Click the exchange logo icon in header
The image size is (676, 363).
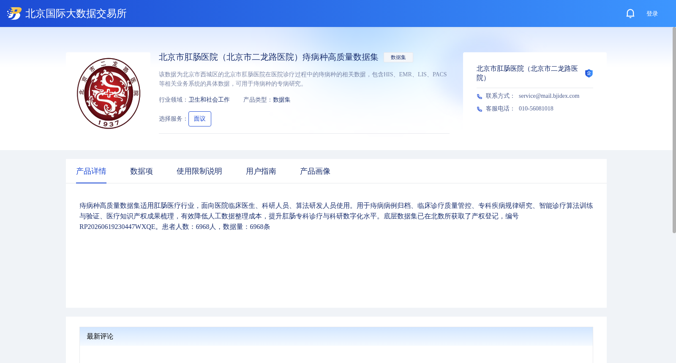pyautogui.click(x=14, y=13)
